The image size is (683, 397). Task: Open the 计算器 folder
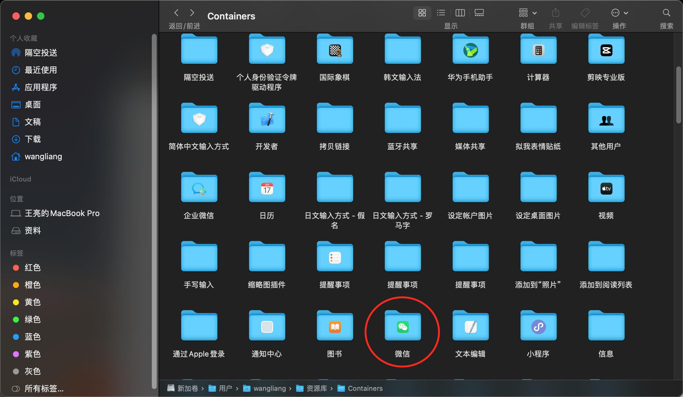[538, 49]
